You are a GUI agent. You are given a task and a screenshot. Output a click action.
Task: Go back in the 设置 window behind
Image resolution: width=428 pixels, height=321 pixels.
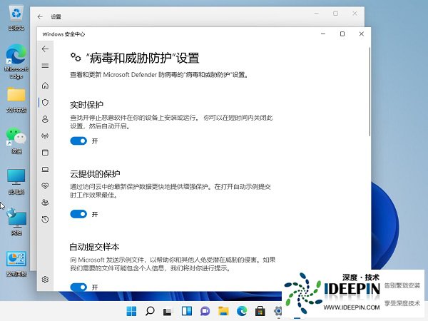(x=41, y=16)
